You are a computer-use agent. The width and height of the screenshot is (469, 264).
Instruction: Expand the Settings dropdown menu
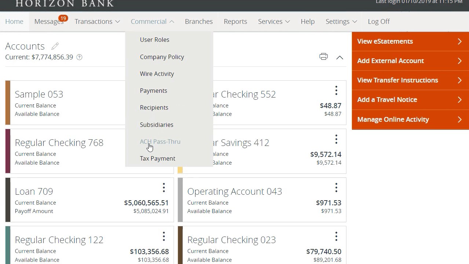(x=341, y=22)
